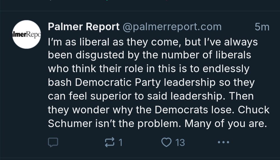The height and width of the screenshot is (160, 280).
Task: Open the Palmer Report display name
Action: 83,27
